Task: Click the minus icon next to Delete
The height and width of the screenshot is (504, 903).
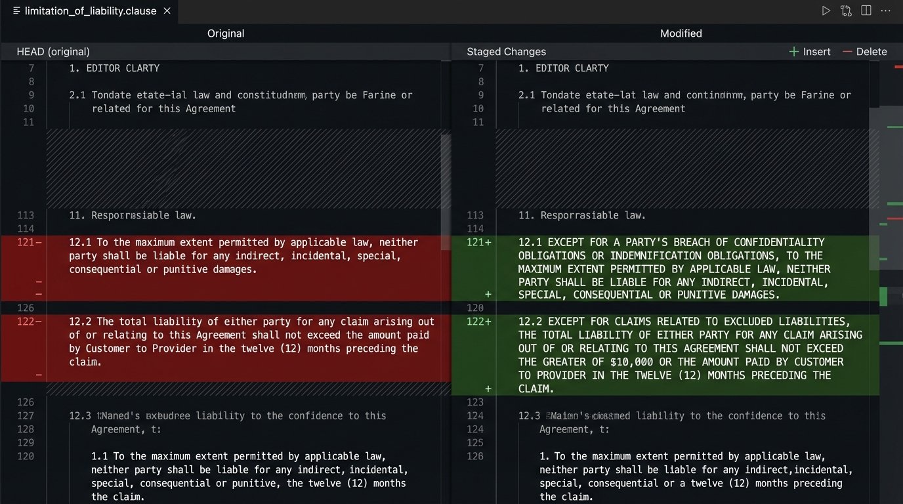Action: click(847, 51)
